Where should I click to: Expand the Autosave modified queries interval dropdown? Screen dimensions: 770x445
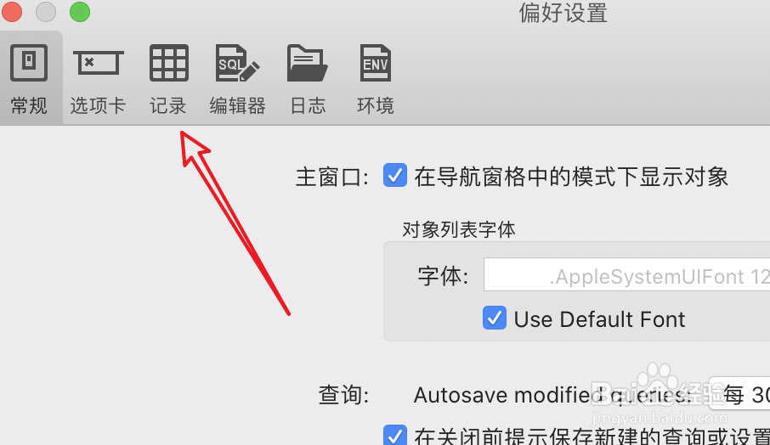pos(739,394)
